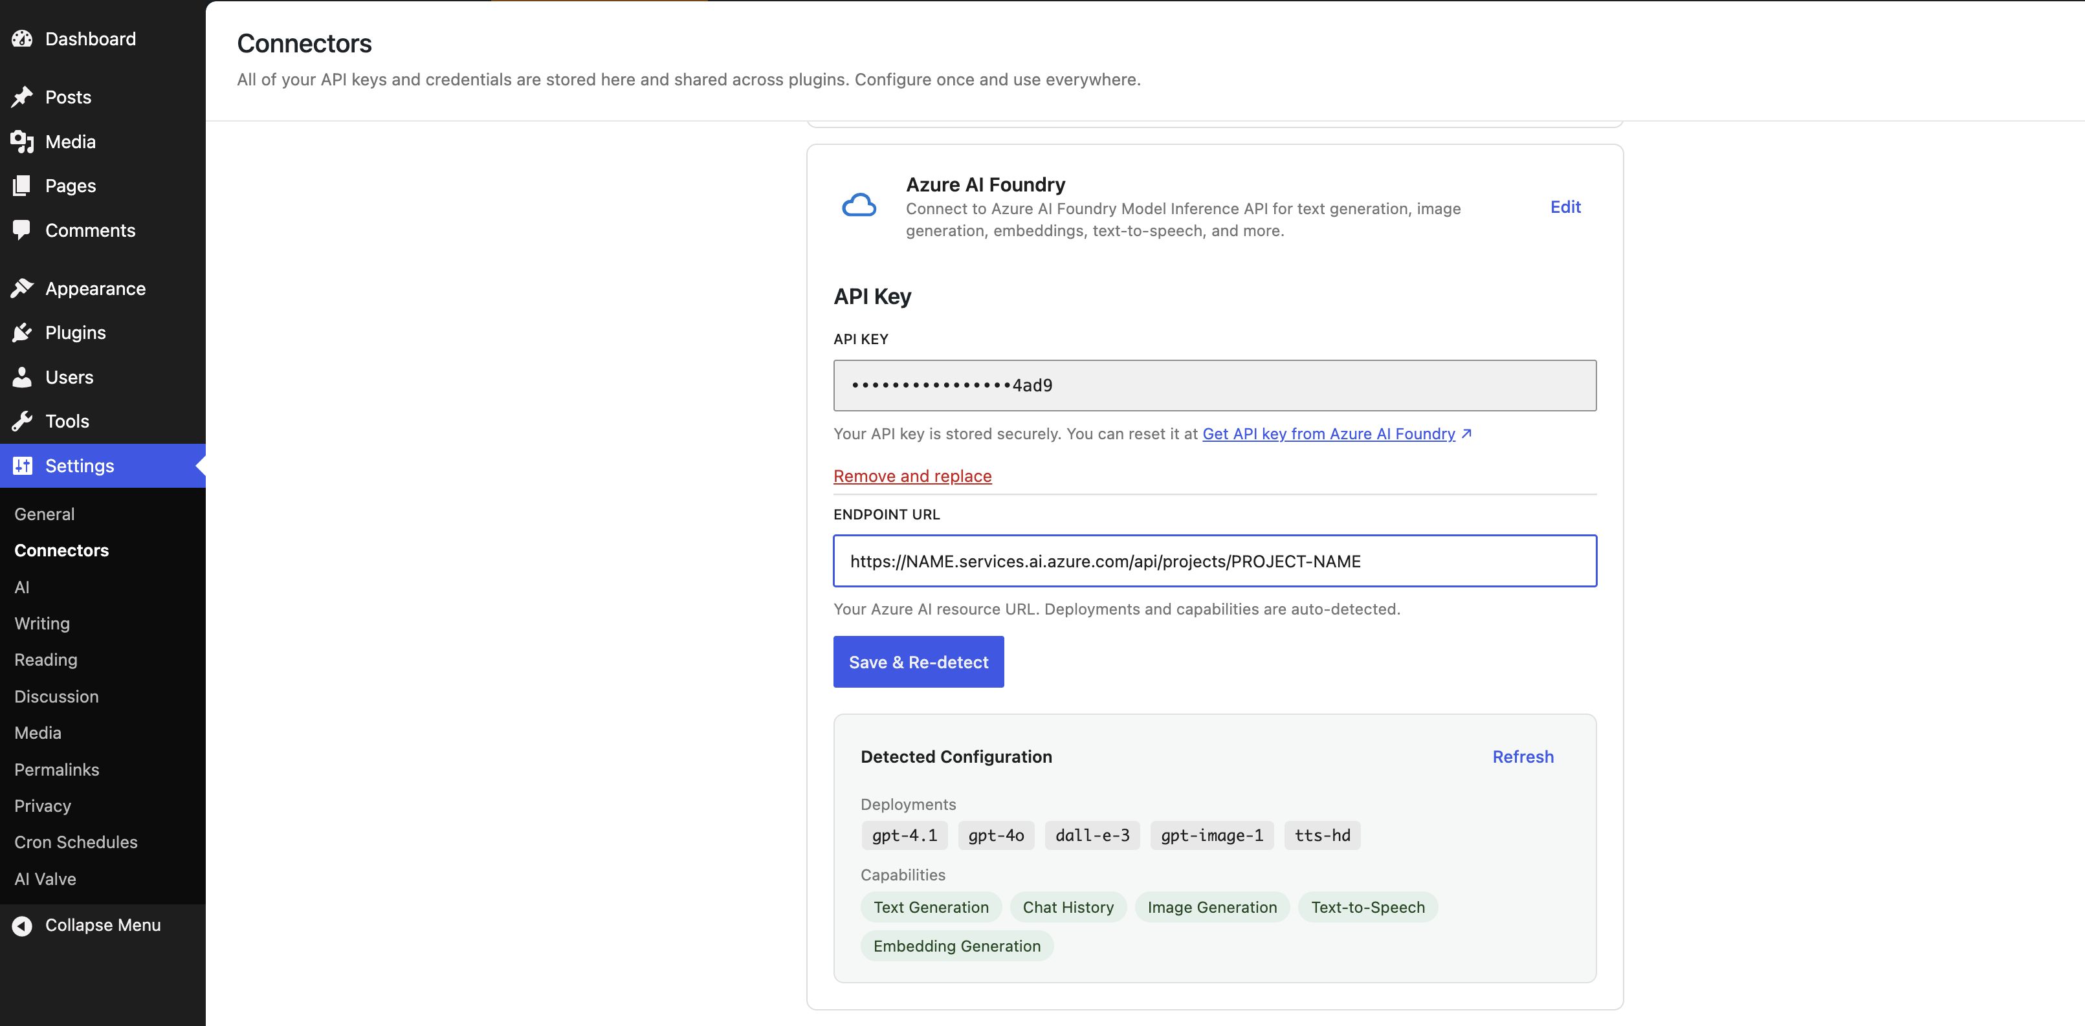Open Permalinks settings submenu
2085x1026 pixels.
(x=57, y=770)
